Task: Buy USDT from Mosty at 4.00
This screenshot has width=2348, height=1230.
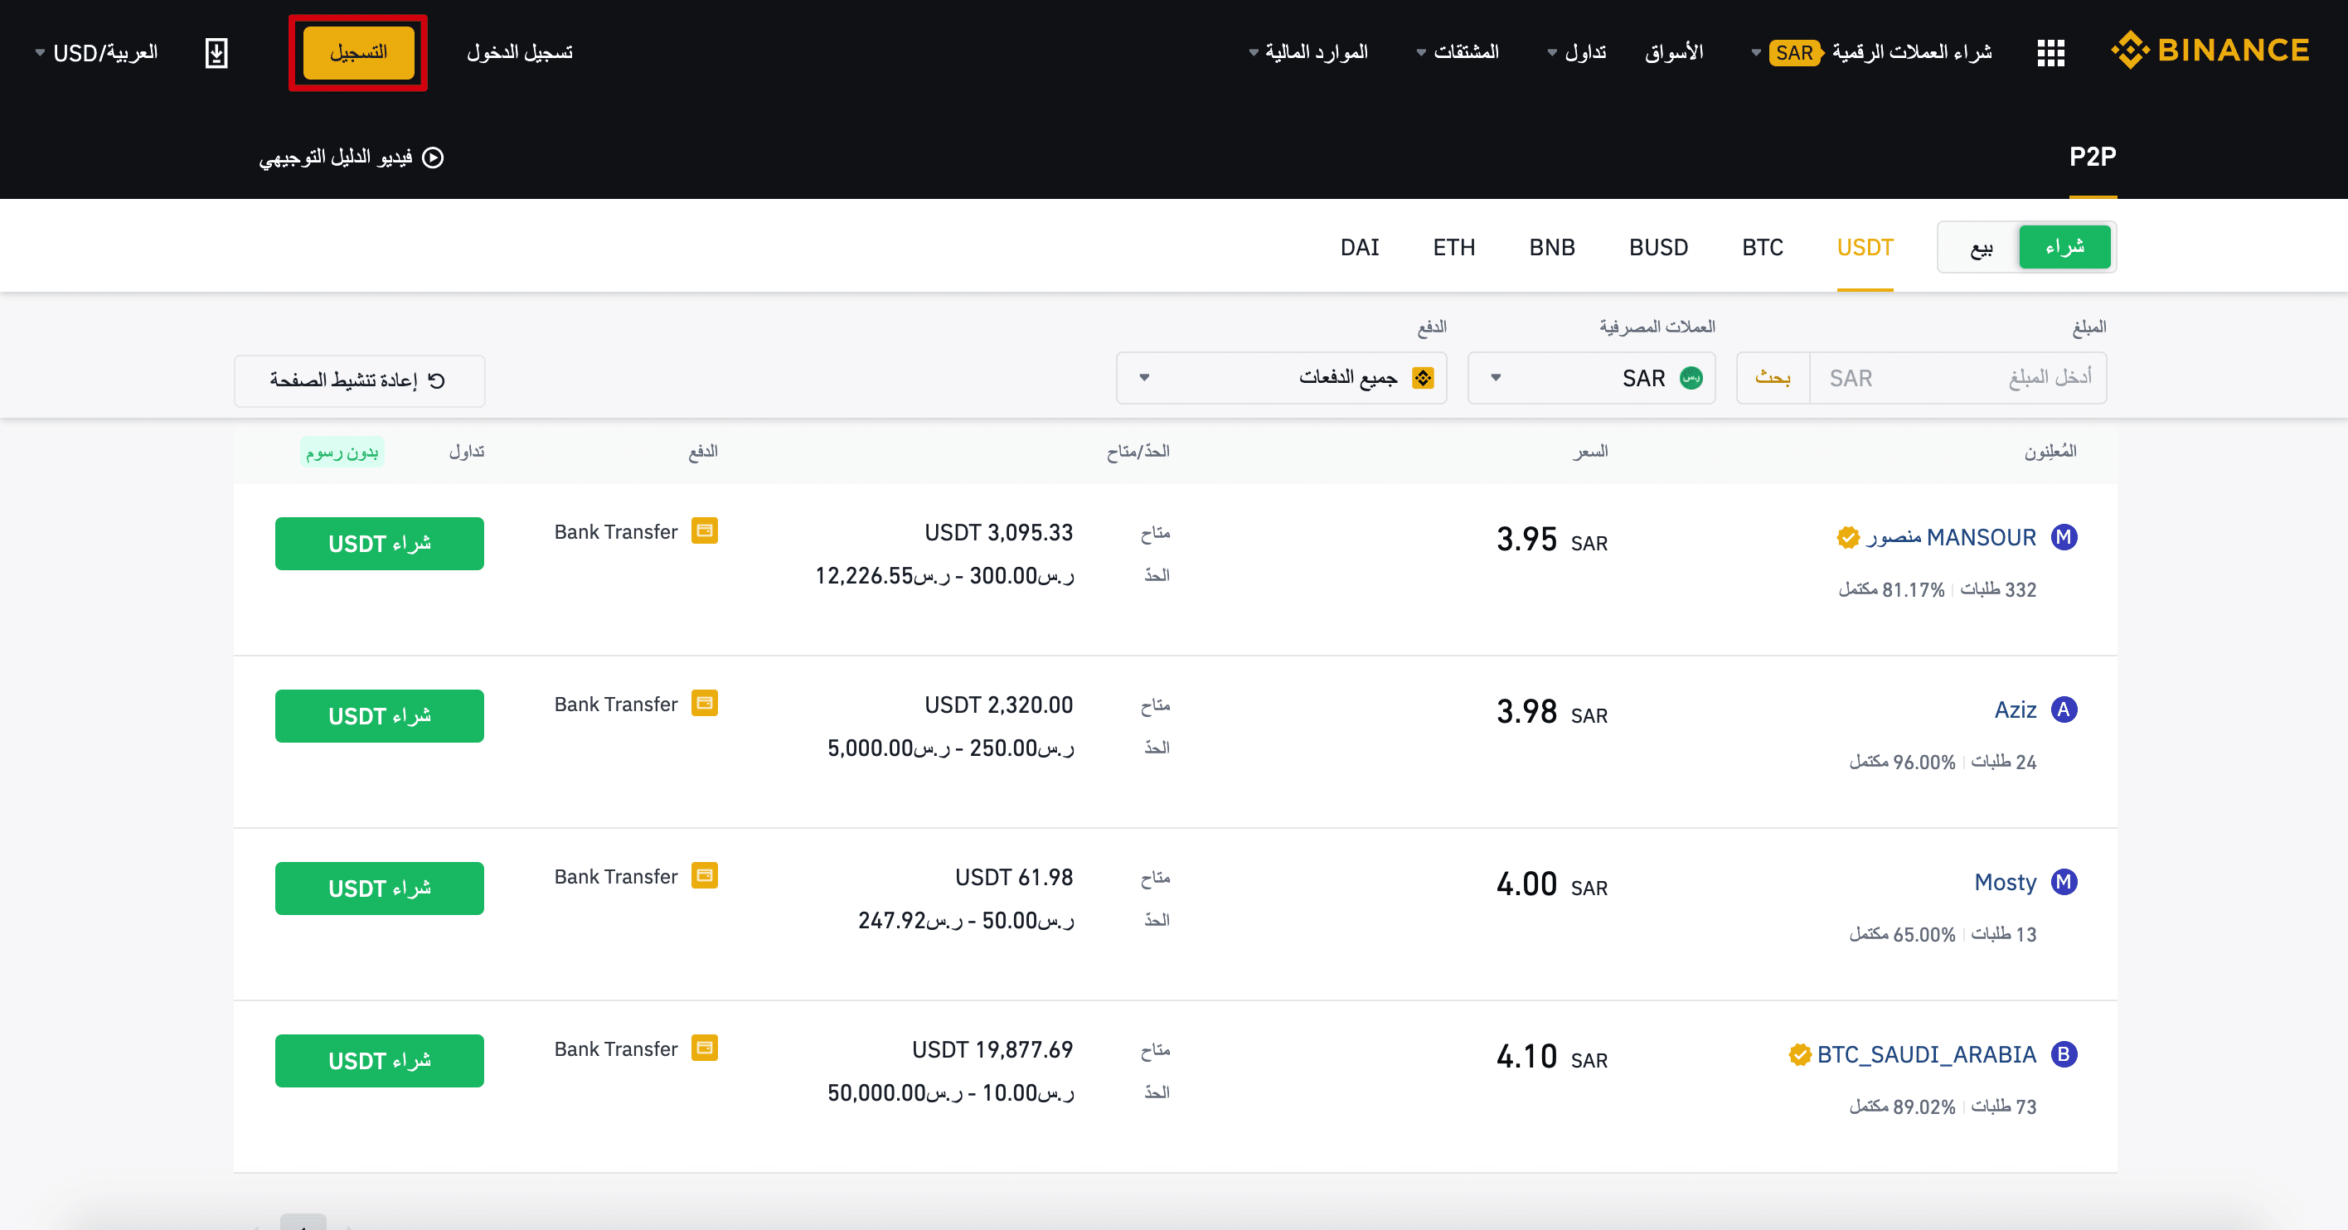Action: (x=379, y=889)
